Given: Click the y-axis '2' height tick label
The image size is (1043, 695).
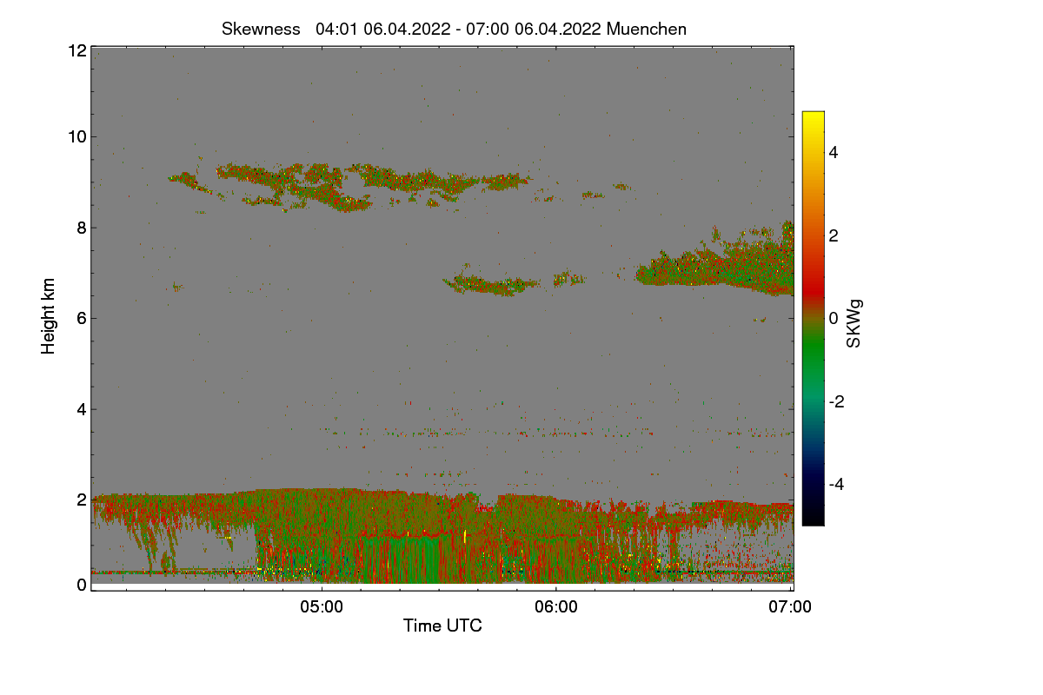Looking at the screenshot, I should point(82,500).
